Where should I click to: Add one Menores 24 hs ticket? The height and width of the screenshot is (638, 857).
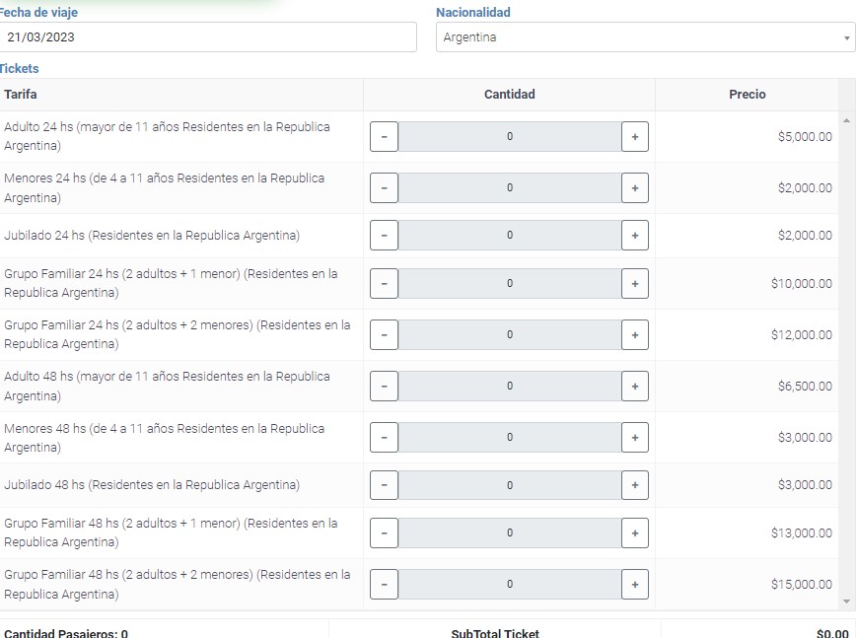pos(634,187)
